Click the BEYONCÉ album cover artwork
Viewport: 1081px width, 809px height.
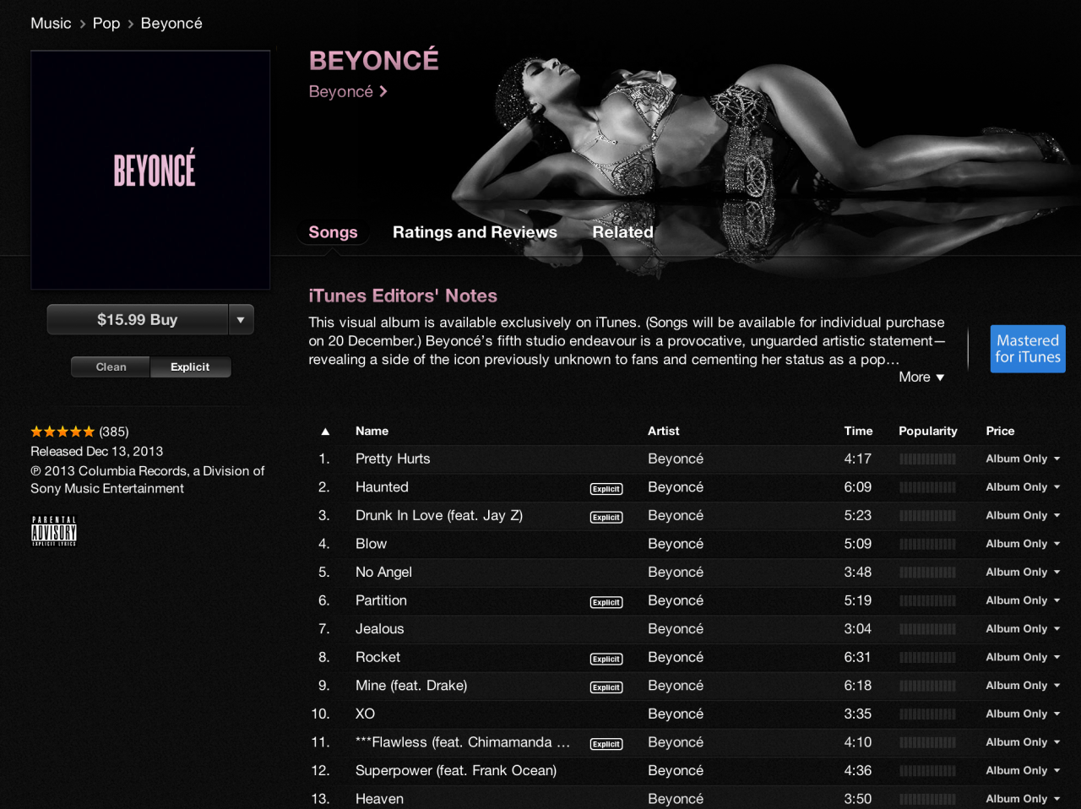[150, 170]
